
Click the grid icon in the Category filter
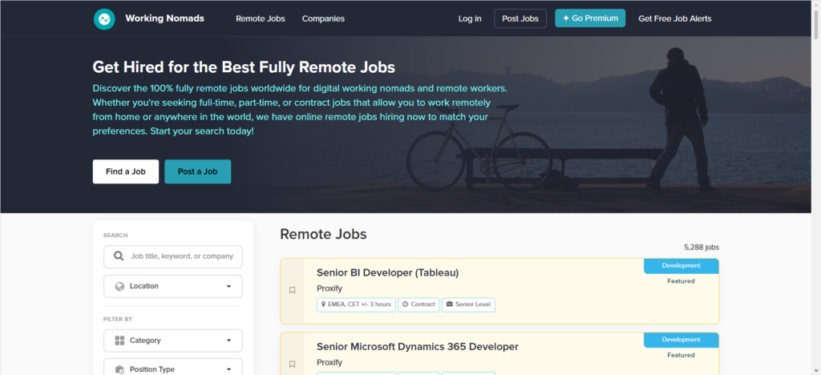point(119,341)
